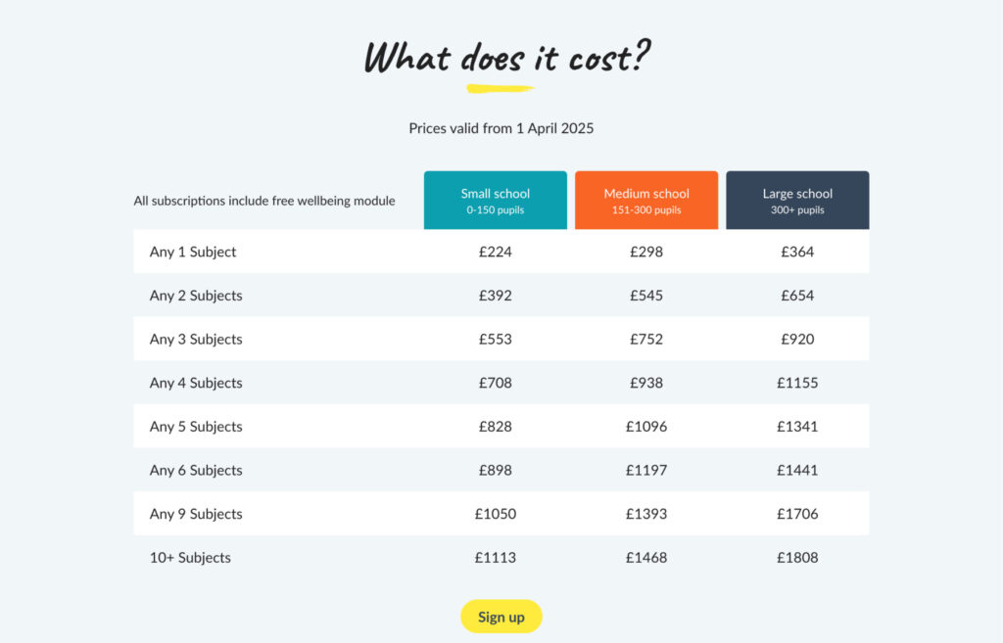Screen dimensions: 1003x643
Task: Click the £1441 price for 6 subjects
Action: pos(797,470)
